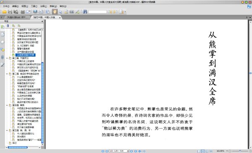Image resolution: width=252 pixels, height=153 pixels.
Task: Click the email envelope toolbar icon
Action: click(x=28, y=12)
